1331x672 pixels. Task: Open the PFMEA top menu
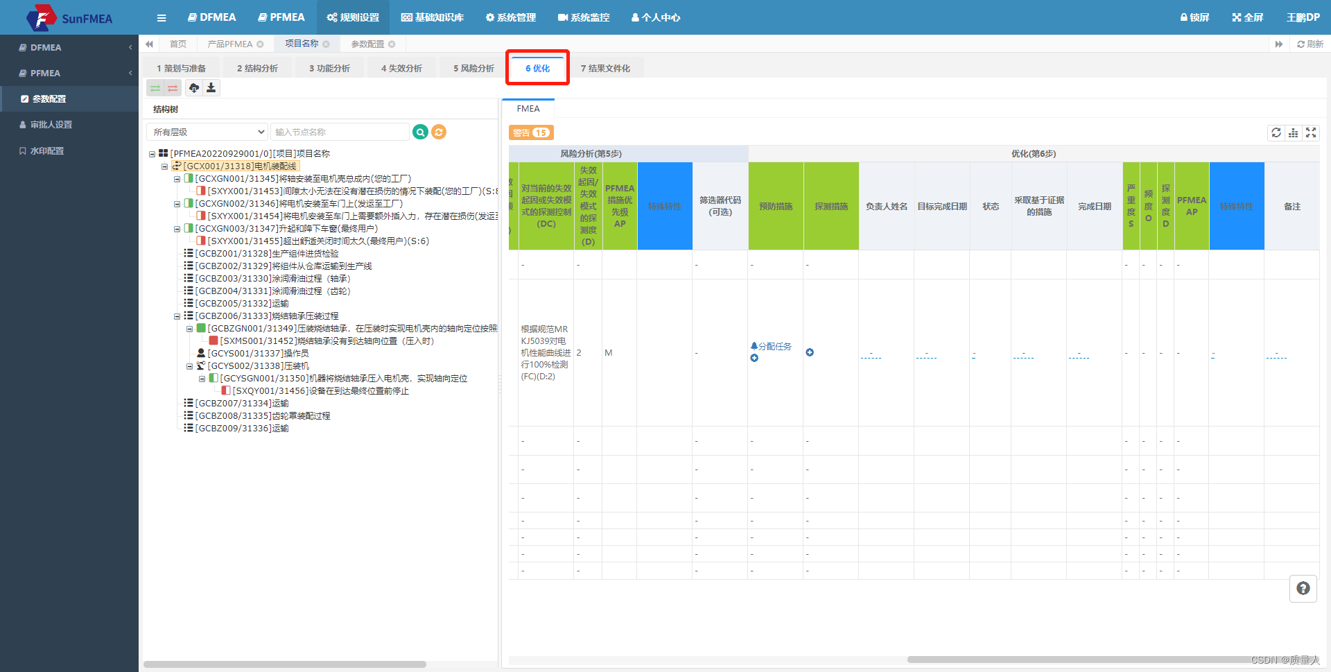pos(281,17)
